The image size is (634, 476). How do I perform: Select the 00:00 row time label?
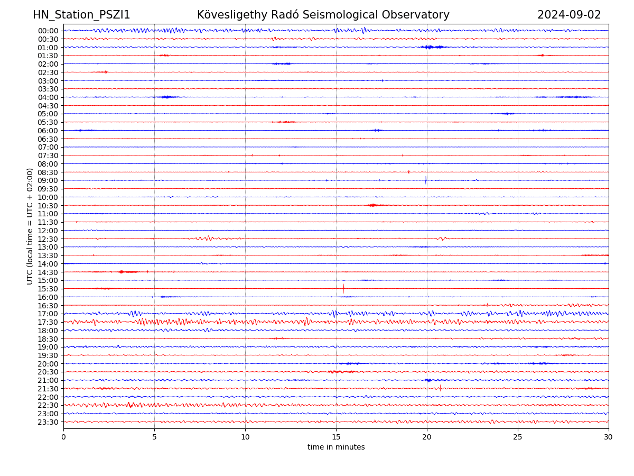click(48, 31)
